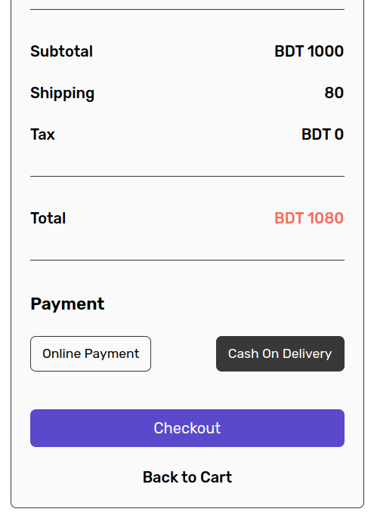Click the Subtotal label
Screen dimensions: 374x515
tap(61, 51)
